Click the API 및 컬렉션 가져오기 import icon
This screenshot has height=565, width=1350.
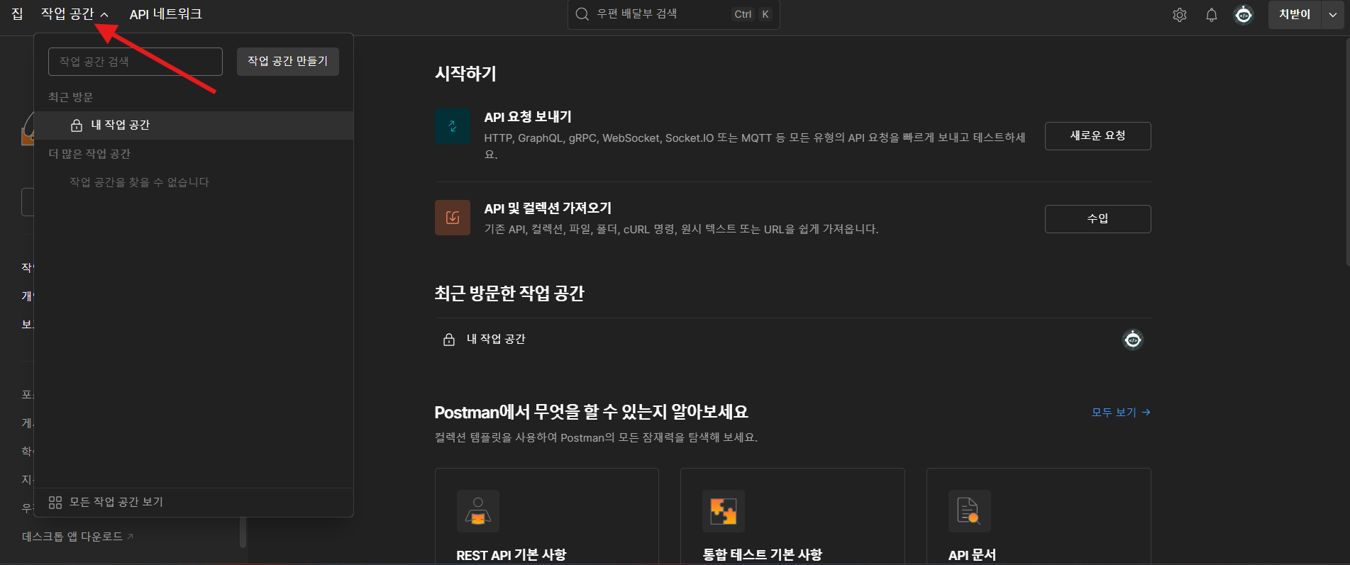click(453, 218)
